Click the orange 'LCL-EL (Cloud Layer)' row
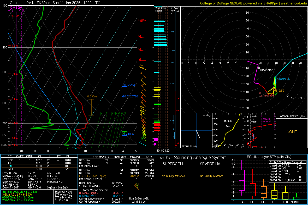The width and height of the screenshot is (308, 205). click(116, 176)
